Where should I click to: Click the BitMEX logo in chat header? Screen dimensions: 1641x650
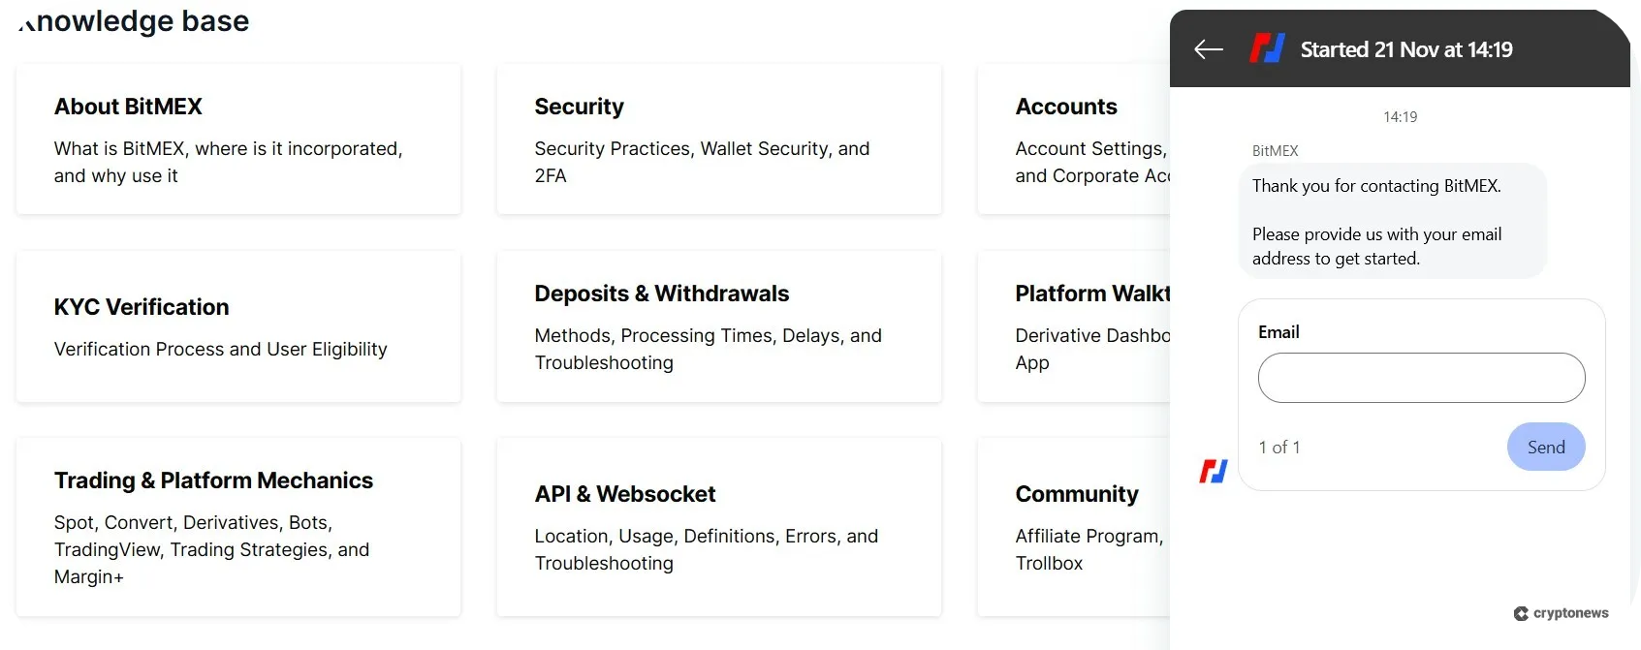click(1267, 48)
